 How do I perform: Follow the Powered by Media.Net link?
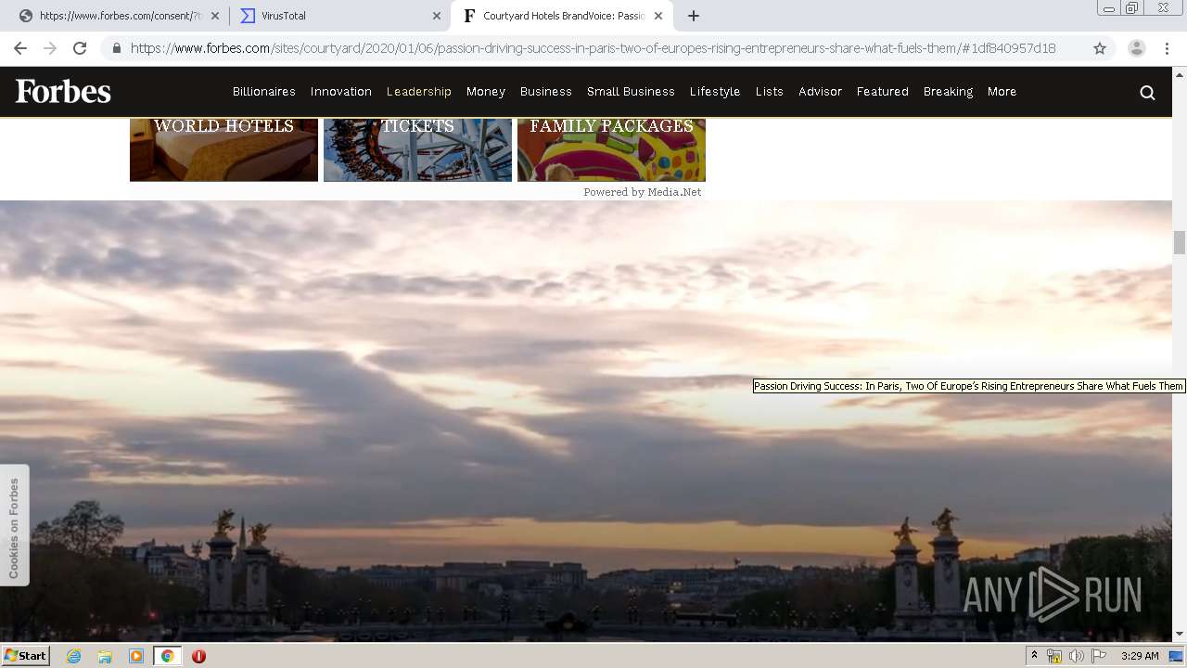[643, 192]
